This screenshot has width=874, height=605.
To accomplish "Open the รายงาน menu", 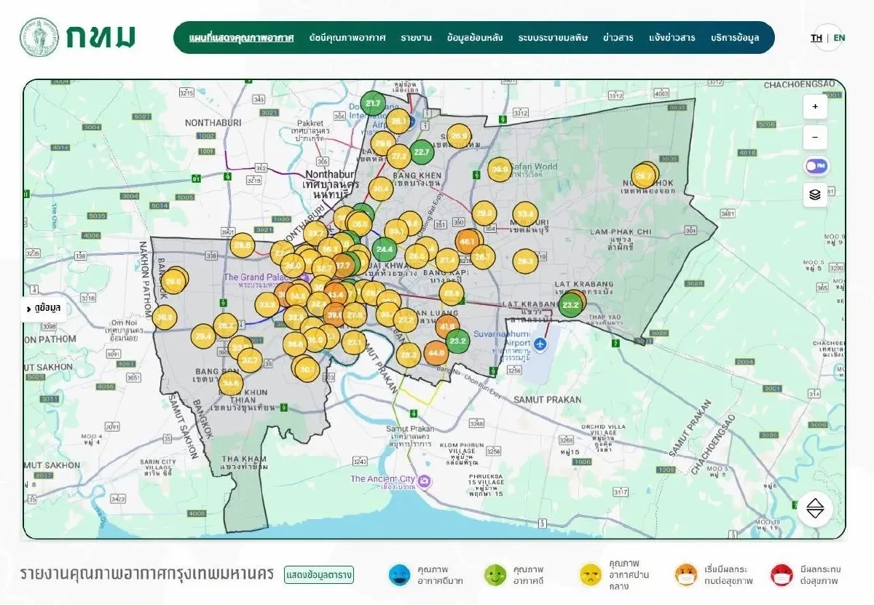I will click(416, 38).
